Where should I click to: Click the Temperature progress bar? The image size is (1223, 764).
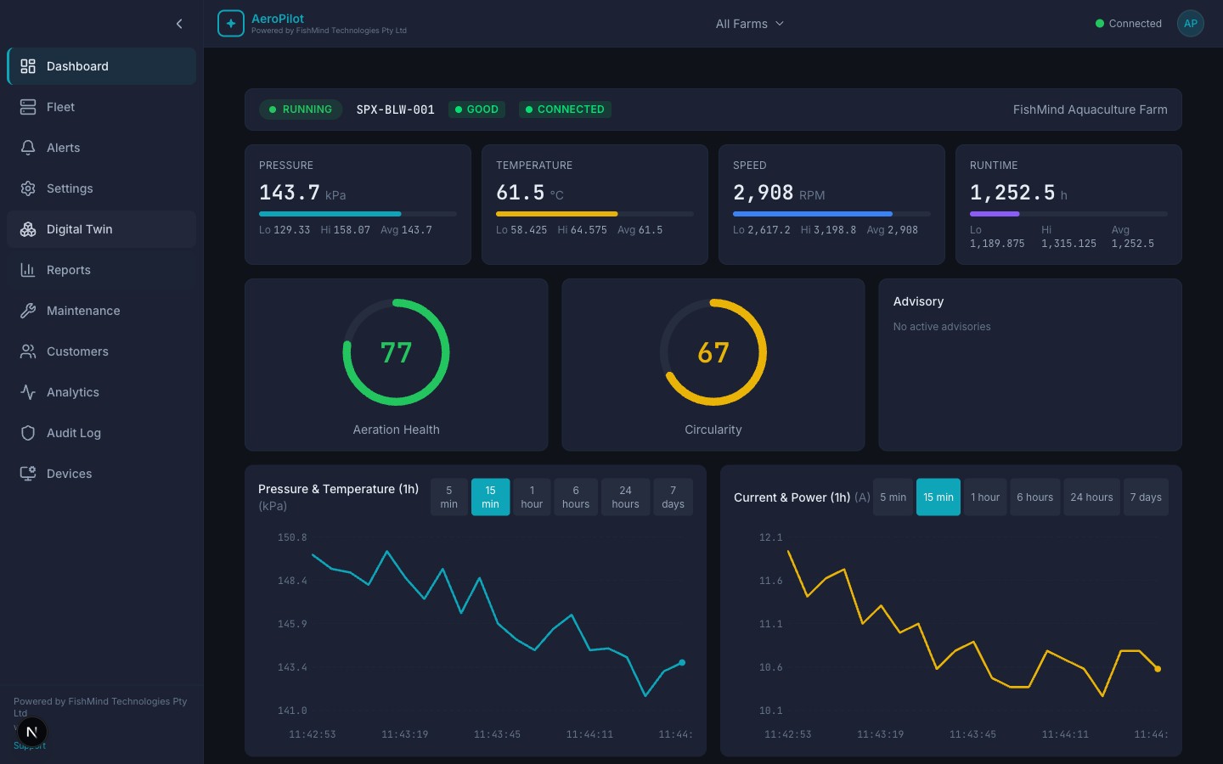click(595, 214)
